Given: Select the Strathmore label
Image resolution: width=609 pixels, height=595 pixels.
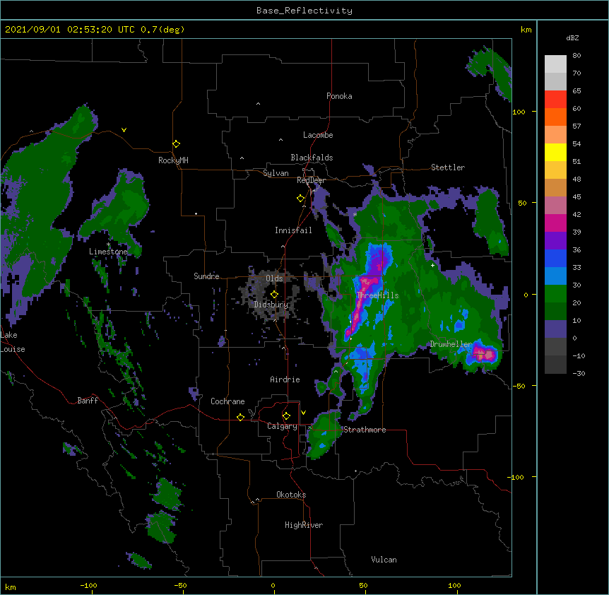Looking at the screenshot, I should 365,430.
